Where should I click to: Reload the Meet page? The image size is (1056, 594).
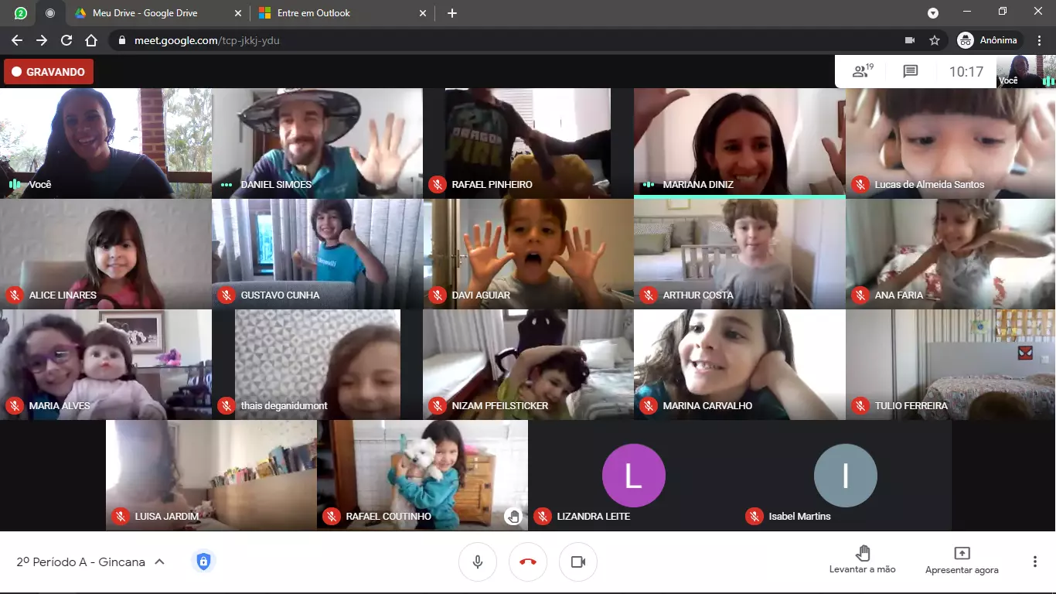[66, 40]
